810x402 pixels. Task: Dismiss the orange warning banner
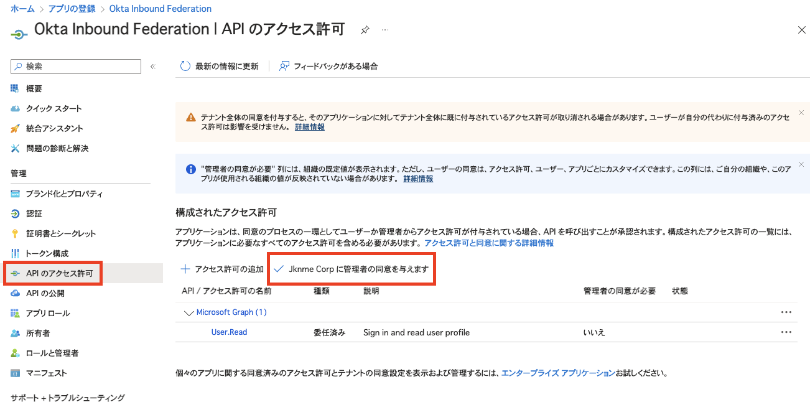point(801,113)
